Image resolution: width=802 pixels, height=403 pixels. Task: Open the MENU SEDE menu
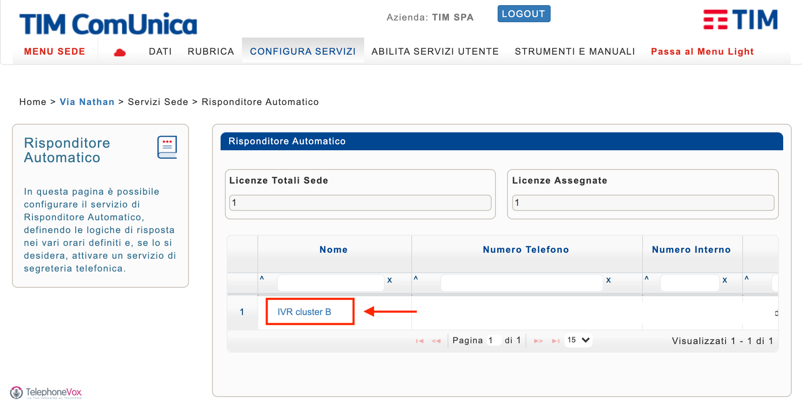(55, 51)
